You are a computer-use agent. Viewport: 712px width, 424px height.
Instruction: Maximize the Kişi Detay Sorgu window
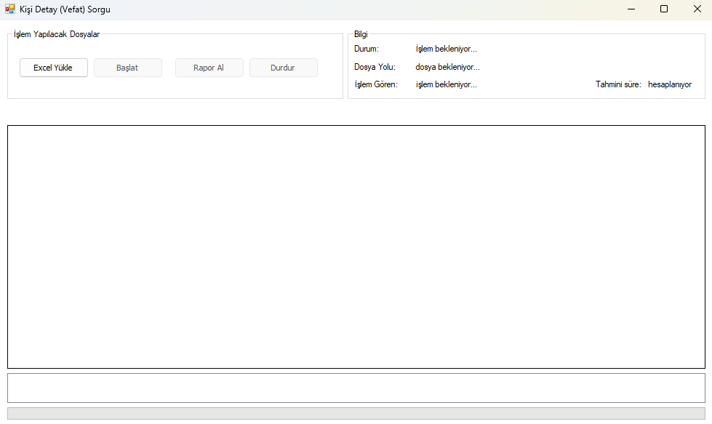coord(664,9)
